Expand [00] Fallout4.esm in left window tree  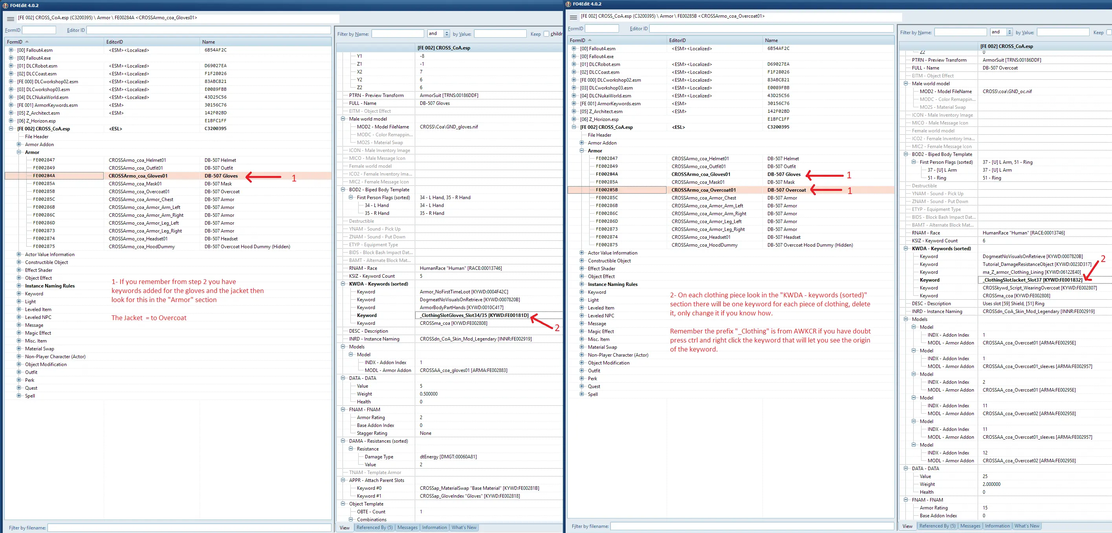[x=11, y=50]
